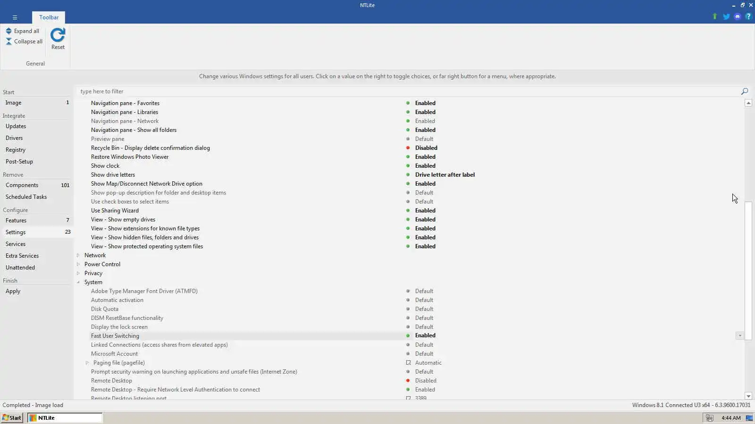
Task: Click the scrollbar up arrow
Action: coord(748,103)
